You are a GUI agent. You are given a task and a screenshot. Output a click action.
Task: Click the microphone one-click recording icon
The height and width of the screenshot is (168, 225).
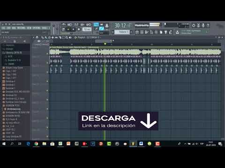pos(203,25)
